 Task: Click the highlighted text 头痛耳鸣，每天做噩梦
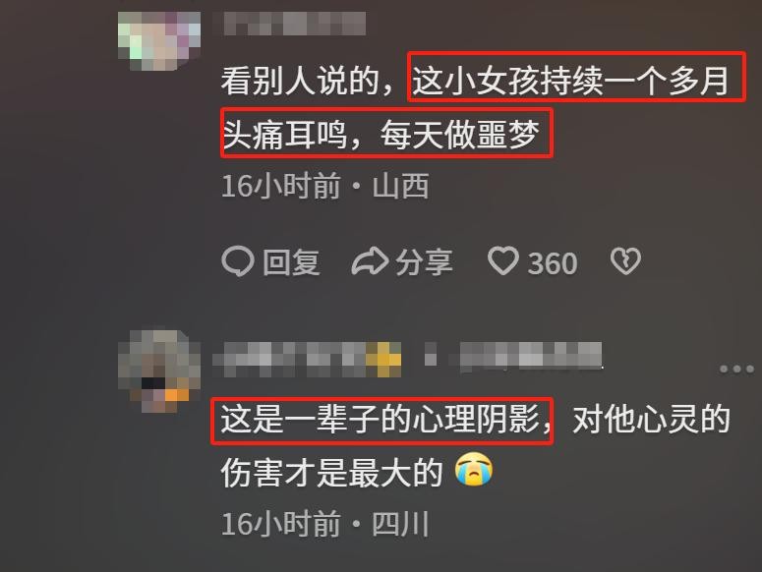point(386,133)
